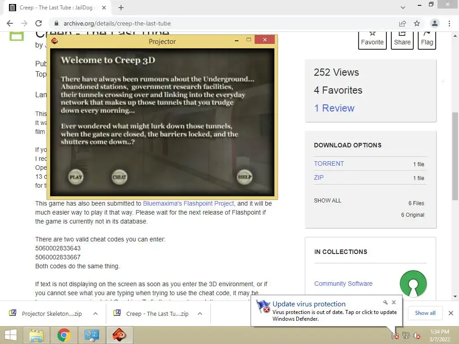Viewport: 459px width, 344px height.
Task: Go back with browser back arrow
Action: pos(10,23)
